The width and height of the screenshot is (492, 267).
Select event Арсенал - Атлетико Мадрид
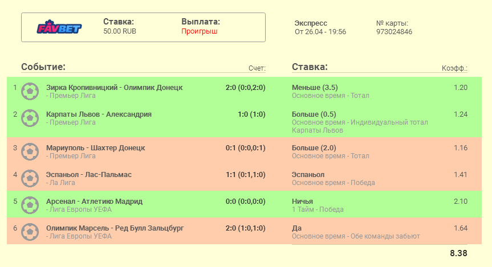click(94, 202)
